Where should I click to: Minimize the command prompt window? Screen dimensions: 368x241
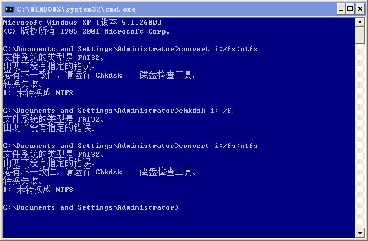click(x=341, y=9)
